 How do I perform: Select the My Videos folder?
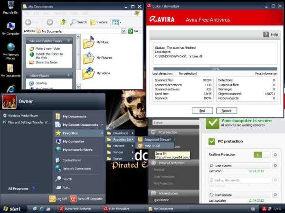pos(96,73)
